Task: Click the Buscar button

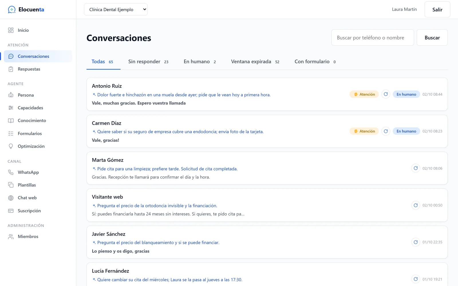Action: click(x=432, y=37)
